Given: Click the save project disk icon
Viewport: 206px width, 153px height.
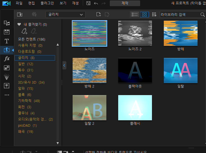Looking at the screenshot, I should tap(88, 3).
